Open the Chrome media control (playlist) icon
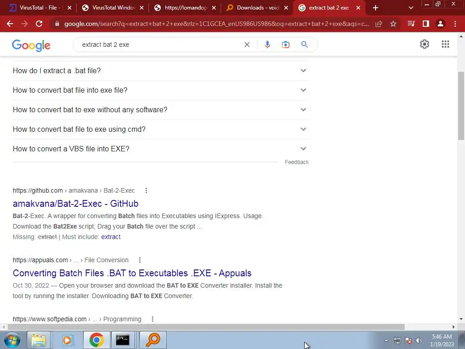 (411, 24)
